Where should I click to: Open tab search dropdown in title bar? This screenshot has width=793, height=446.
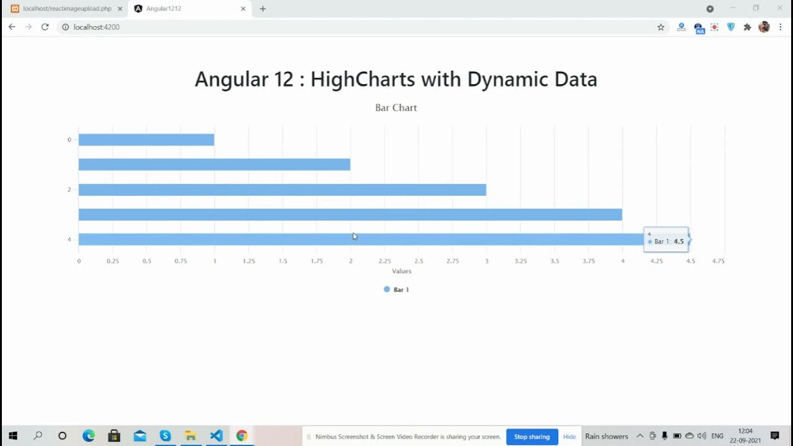710,9
